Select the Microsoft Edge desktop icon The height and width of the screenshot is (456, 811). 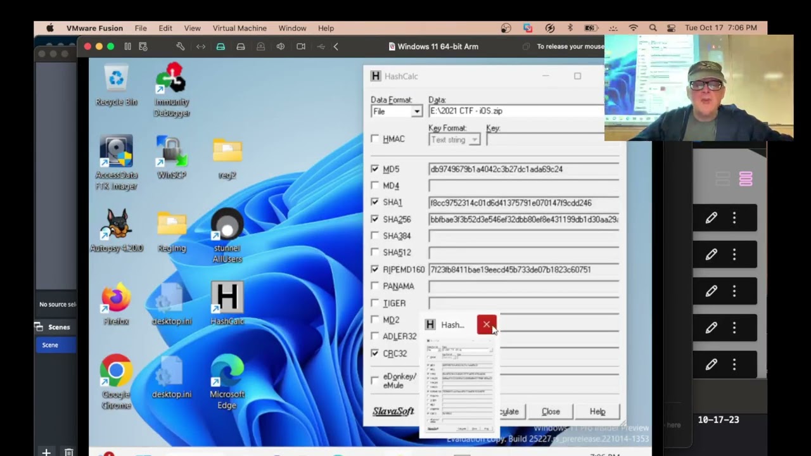[x=227, y=382]
